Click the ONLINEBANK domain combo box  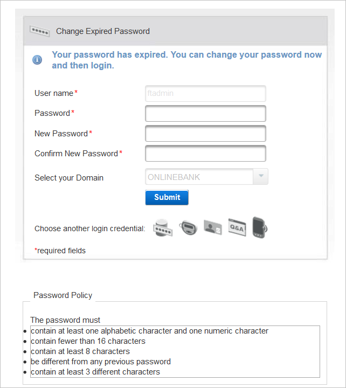pyautogui.click(x=199, y=177)
